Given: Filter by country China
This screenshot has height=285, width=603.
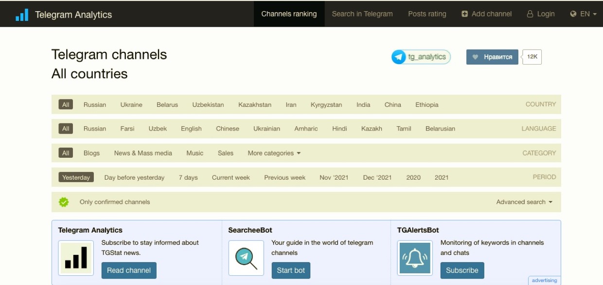Looking at the screenshot, I should click(x=393, y=104).
